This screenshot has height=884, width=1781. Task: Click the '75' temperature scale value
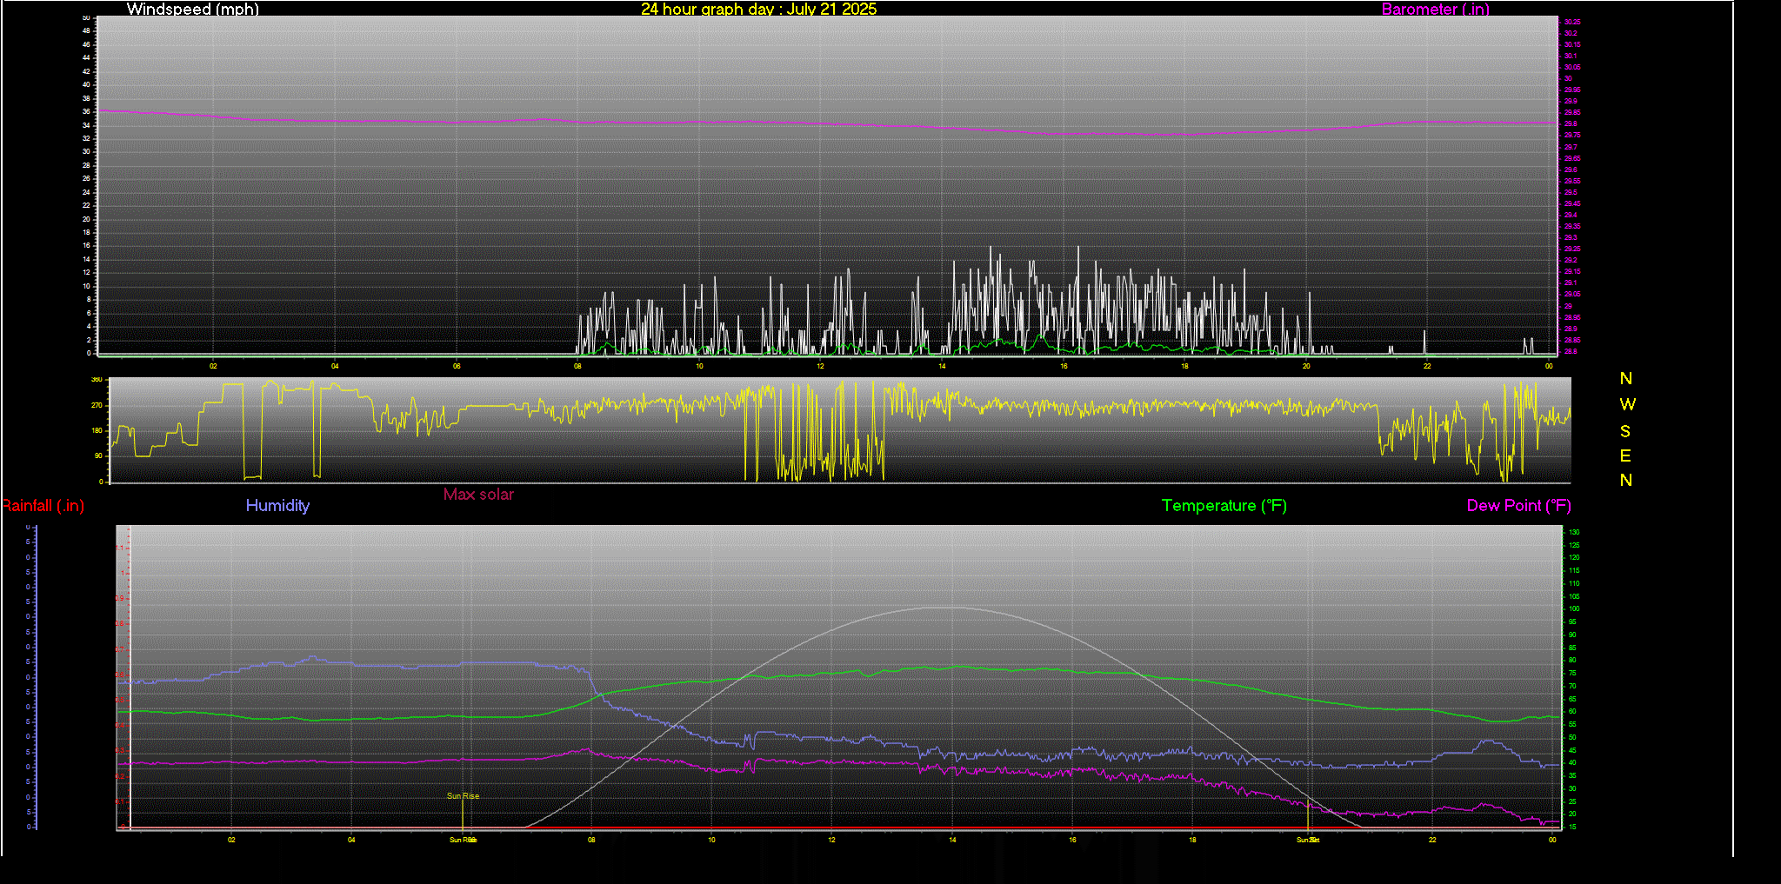click(1572, 673)
